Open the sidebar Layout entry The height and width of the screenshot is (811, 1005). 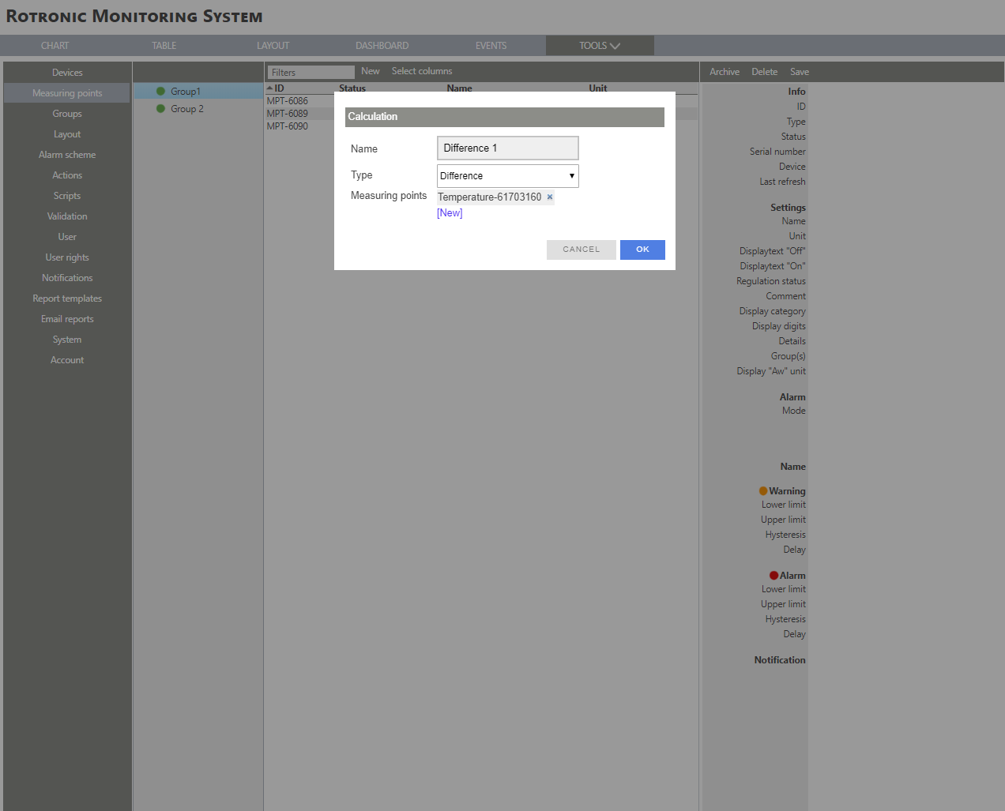[x=67, y=134]
